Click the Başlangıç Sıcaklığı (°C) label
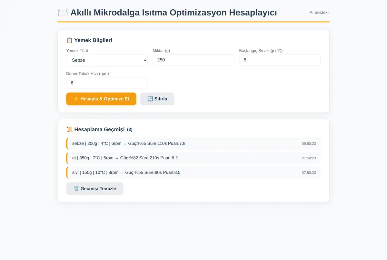Image resolution: width=387 pixels, height=260 pixels. [x=261, y=51]
